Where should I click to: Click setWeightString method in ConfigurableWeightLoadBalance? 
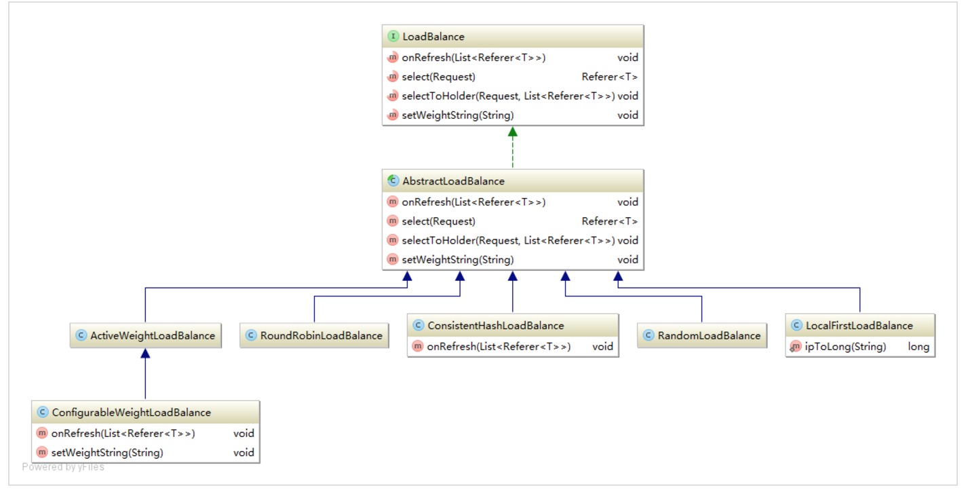(x=107, y=453)
